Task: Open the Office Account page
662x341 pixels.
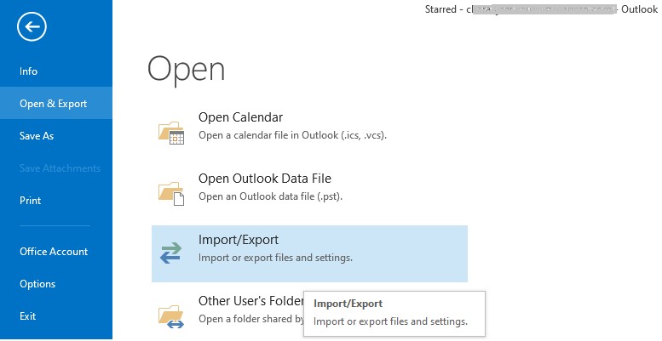Action: tap(54, 252)
